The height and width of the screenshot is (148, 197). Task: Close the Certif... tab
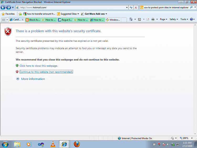(23, 20)
